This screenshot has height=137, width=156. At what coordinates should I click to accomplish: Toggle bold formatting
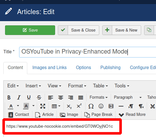pyautogui.click(x=9, y=97)
